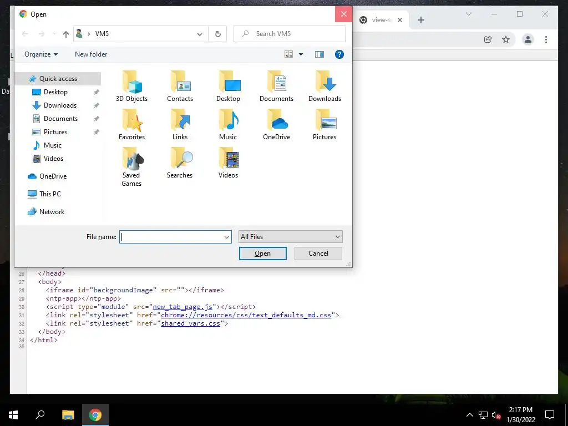Open the 3D Objects folder
The image size is (568, 426).
pyautogui.click(x=131, y=86)
